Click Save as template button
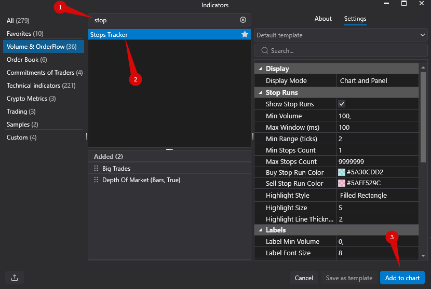The image size is (431, 289). 349,278
